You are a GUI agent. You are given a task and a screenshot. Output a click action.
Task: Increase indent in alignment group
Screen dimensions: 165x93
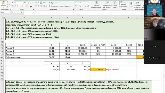click(46, 6)
